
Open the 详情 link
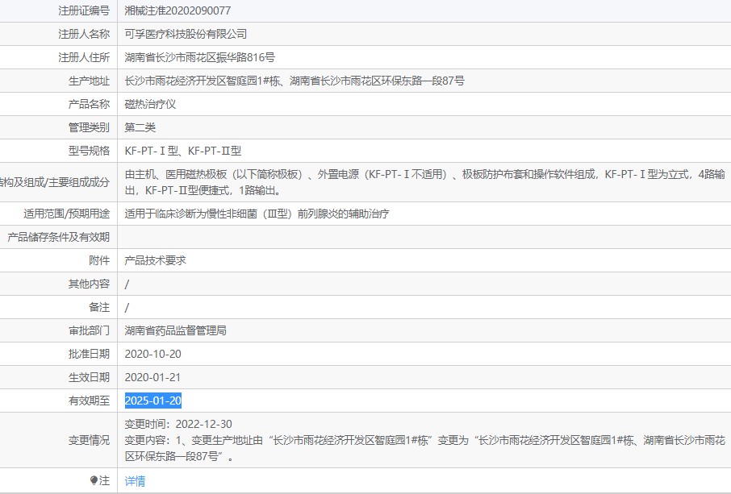point(135,481)
